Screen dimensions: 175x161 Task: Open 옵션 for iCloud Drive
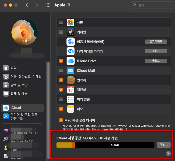pyautogui.click(x=156, y=61)
